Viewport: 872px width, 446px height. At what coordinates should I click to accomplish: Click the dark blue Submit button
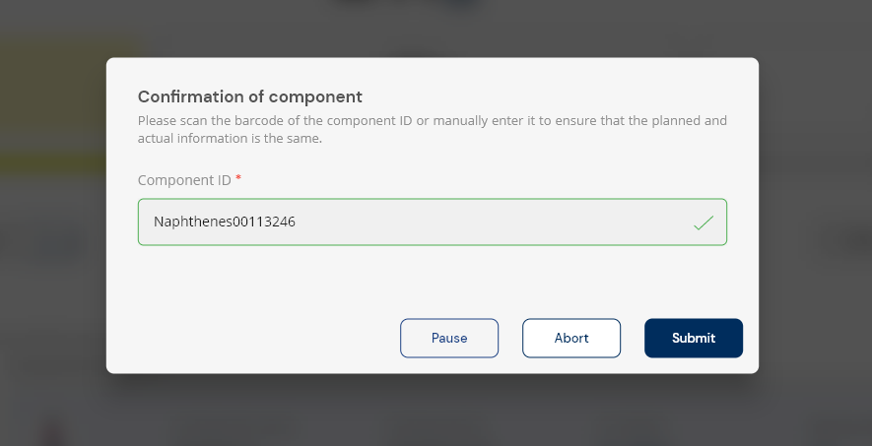(694, 338)
